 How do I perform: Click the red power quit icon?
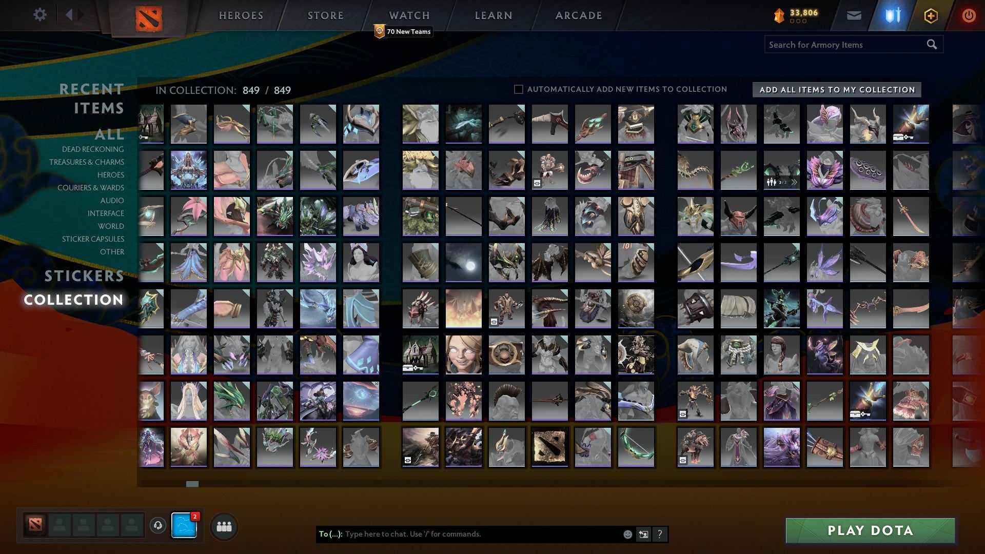(968, 16)
